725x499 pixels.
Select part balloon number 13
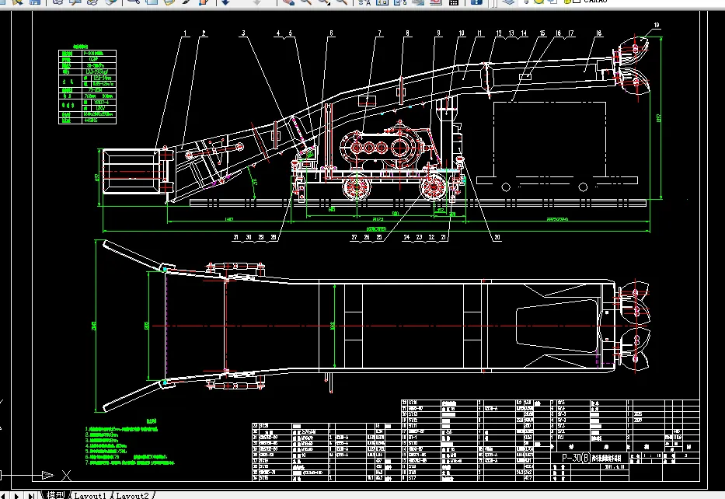(511, 33)
